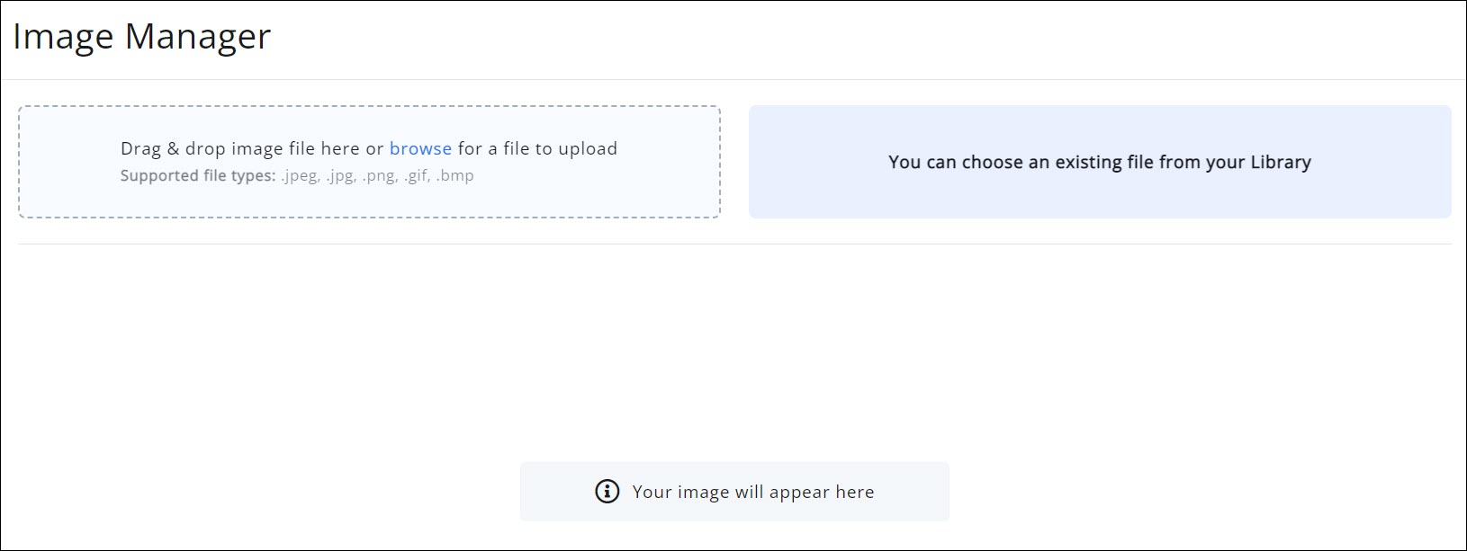The height and width of the screenshot is (551, 1467).
Task: Click the Image Manager heading
Action: [x=141, y=37]
